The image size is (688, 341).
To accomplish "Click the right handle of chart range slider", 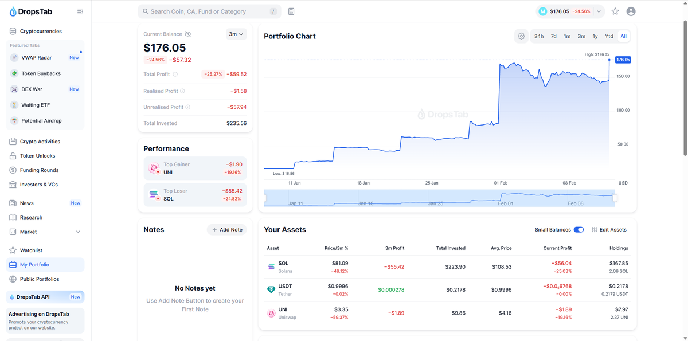I will coord(615,198).
